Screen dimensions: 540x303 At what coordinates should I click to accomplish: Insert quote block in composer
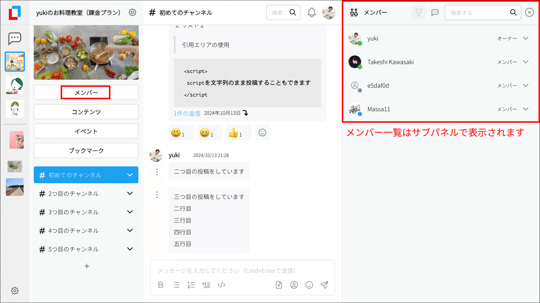206,285
